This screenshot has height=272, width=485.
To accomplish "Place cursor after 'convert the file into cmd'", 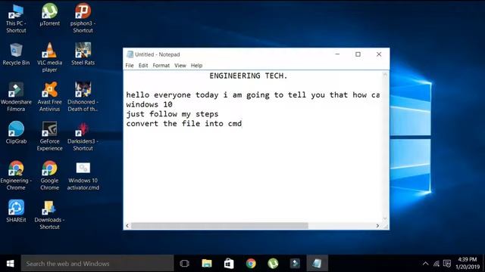I will click(x=242, y=124).
